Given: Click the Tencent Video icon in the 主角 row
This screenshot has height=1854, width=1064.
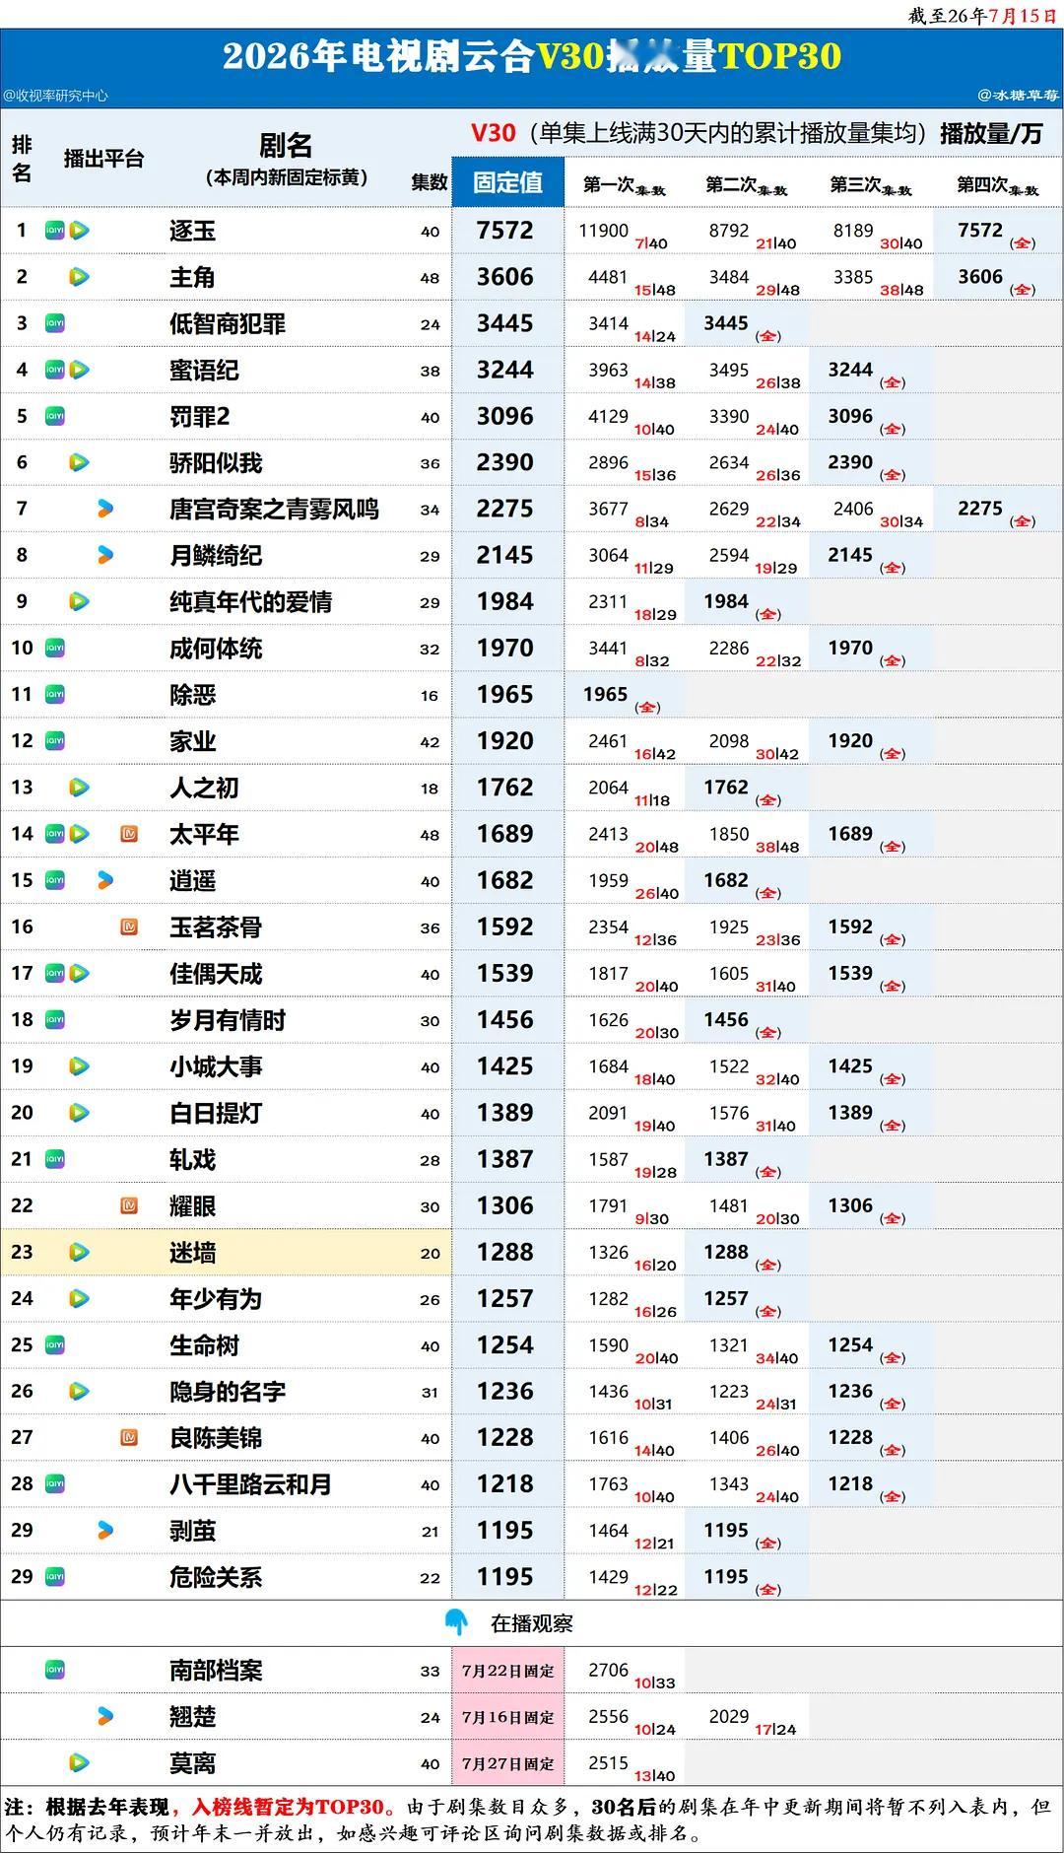Looking at the screenshot, I should pos(80,277).
